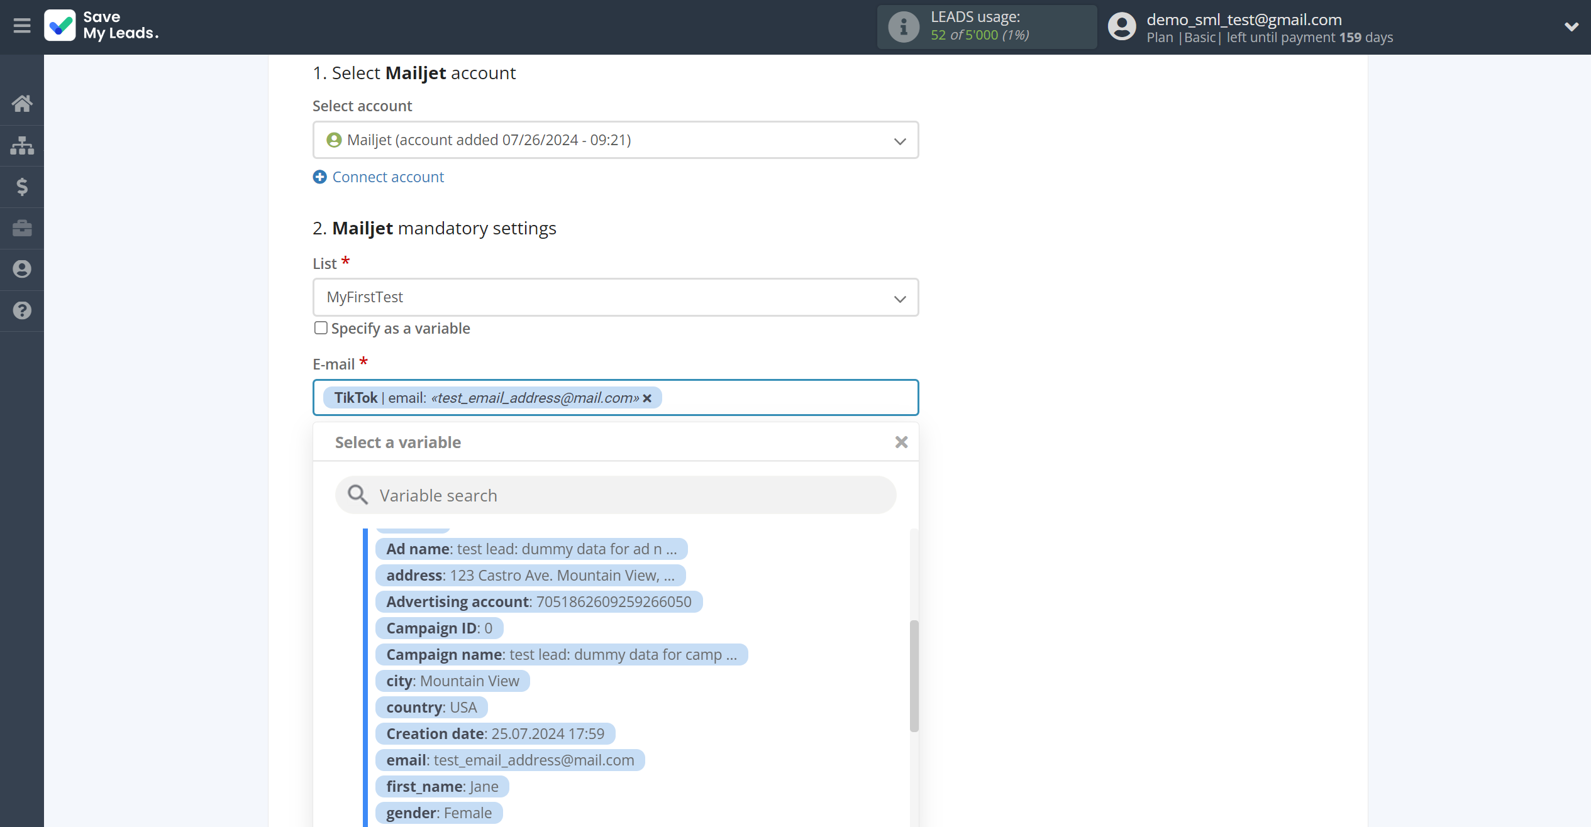Click the 52 of 5'000 leads usage text
This screenshot has height=827, width=1591.
(980, 35)
